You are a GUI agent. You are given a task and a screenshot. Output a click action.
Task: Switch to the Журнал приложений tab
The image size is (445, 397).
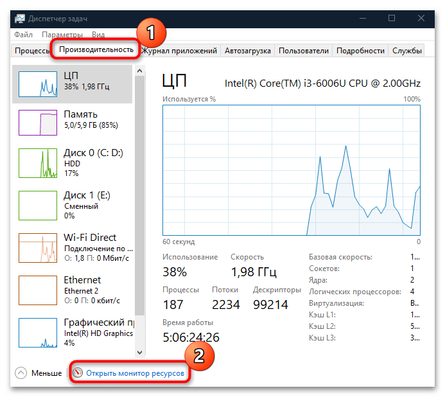pos(179,51)
